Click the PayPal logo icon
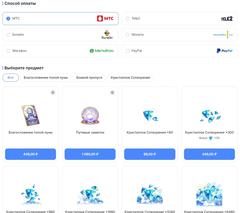The image size is (240, 213). click(x=225, y=51)
